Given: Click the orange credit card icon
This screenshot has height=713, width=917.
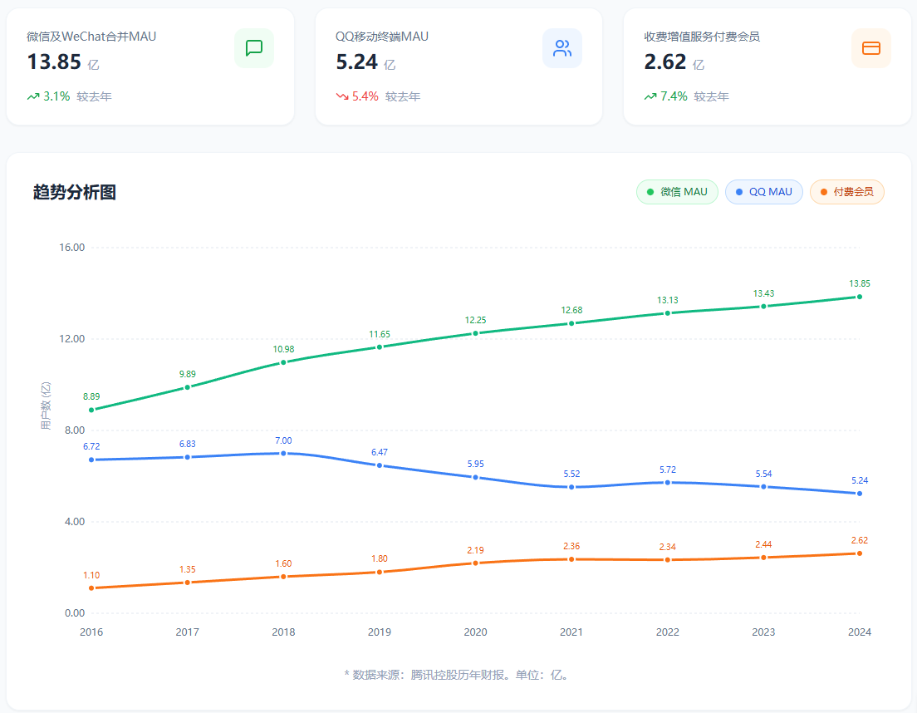Looking at the screenshot, I should [x=870, y=48].
